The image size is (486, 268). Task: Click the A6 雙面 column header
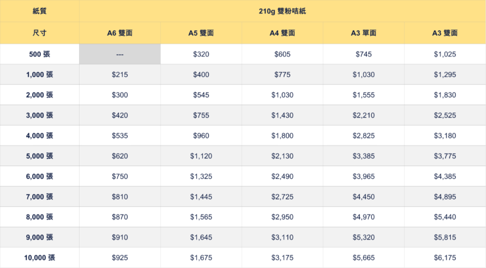click(x=120, y=33)
